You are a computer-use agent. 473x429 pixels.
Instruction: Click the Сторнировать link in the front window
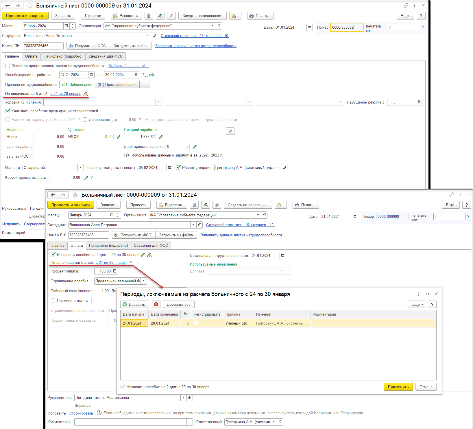(x=81, y=413)
